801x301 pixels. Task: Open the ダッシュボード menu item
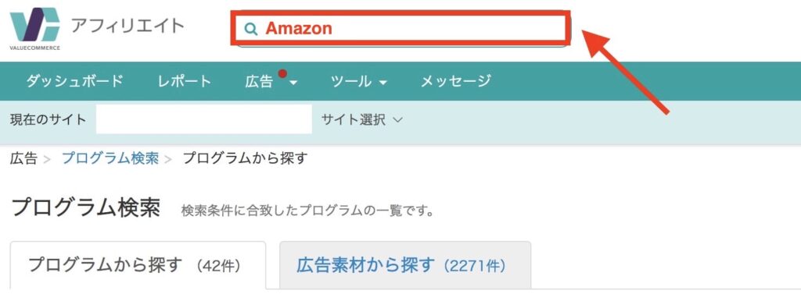tap(75, 81)
